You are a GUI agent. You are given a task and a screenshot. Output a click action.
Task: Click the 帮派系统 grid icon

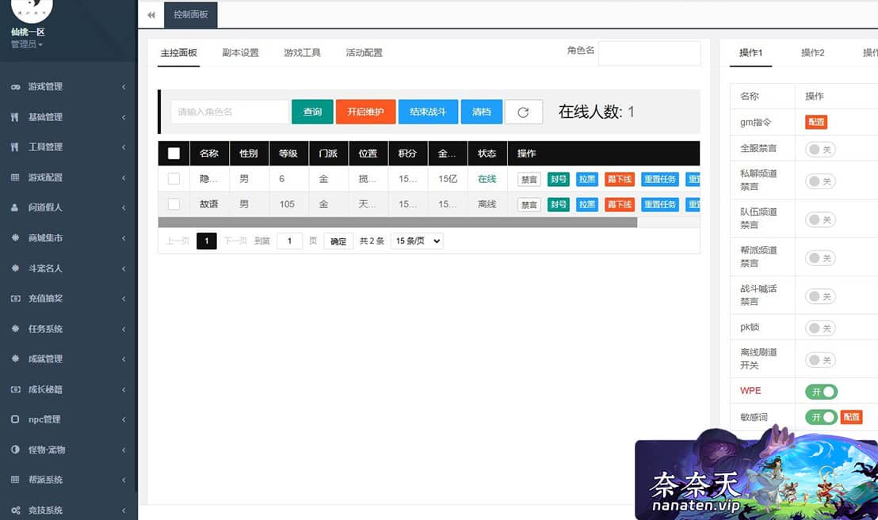point(15,479)
